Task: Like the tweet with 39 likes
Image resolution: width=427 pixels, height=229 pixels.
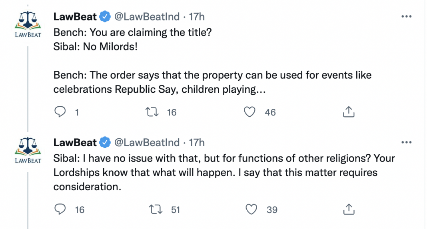Action: (x=251, y=209)
